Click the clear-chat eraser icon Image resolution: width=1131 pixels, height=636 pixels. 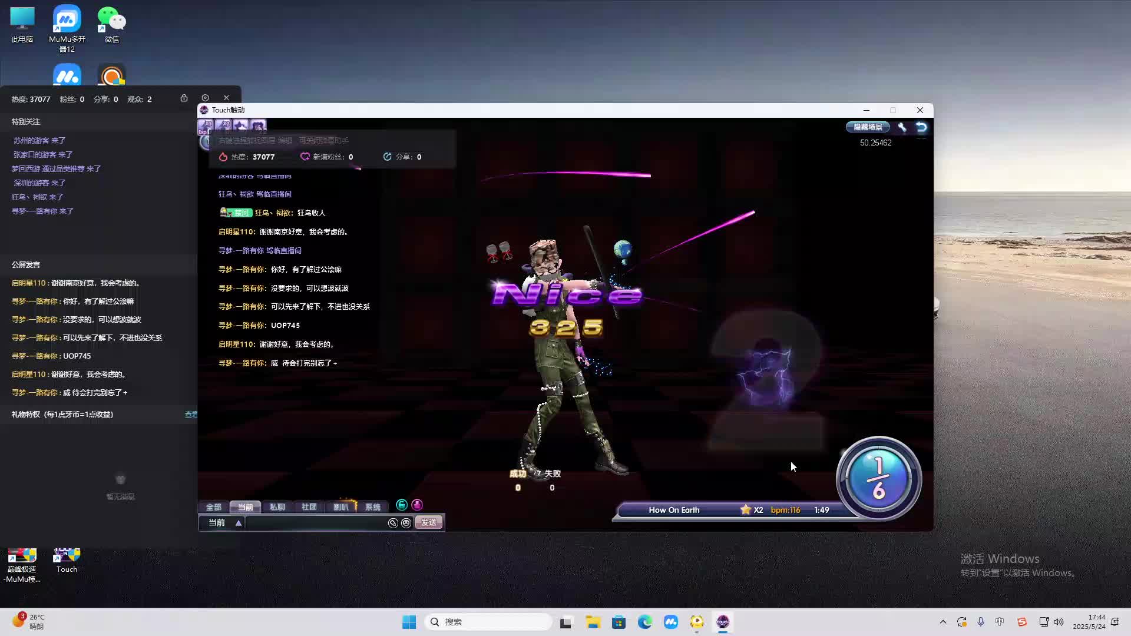click(x=393, y=523)
